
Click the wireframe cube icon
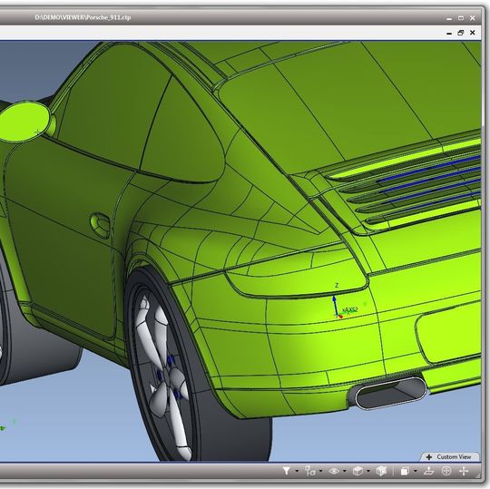coord(381,471)
